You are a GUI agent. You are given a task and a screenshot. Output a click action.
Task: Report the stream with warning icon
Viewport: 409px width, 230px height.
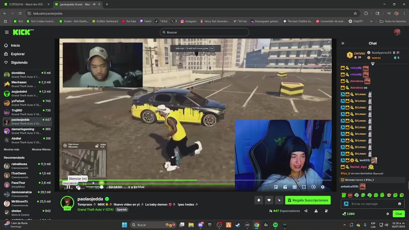click(316, 211)
